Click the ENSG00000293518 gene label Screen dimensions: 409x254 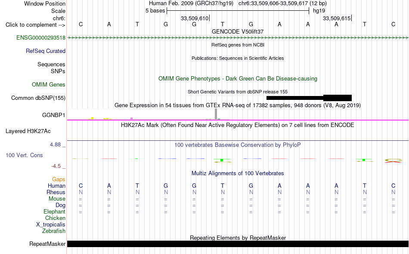tap(41, 38)
